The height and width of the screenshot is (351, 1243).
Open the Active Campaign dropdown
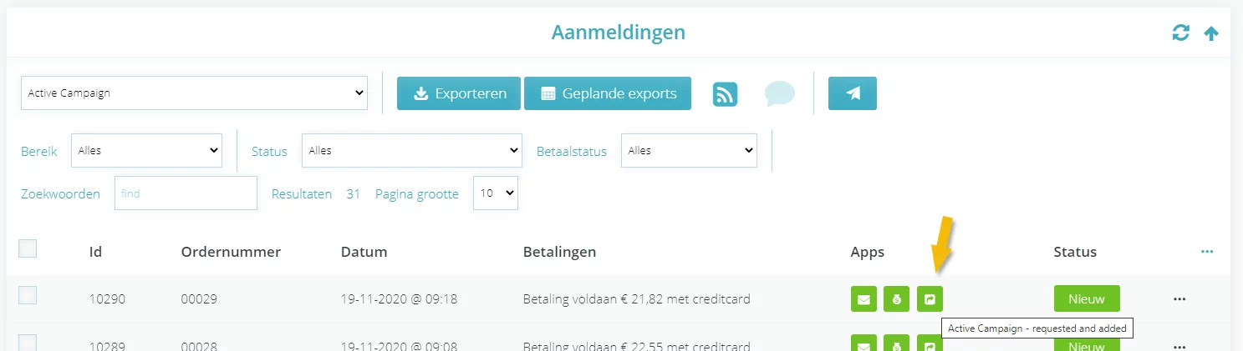click(194, 93)
